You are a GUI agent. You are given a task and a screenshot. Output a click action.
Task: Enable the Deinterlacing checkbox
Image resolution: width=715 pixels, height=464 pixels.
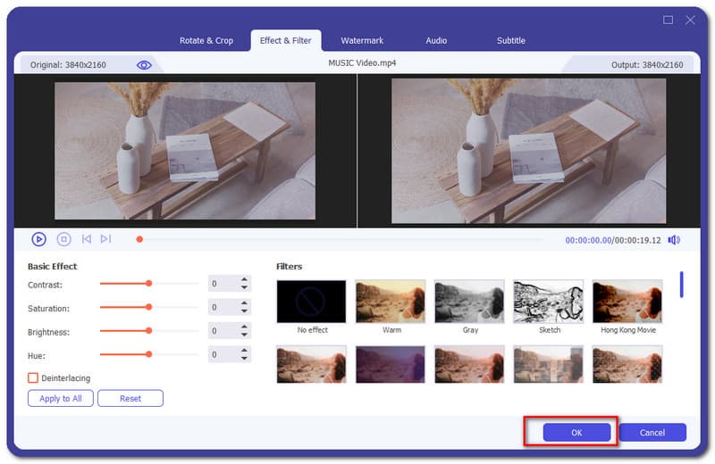pos(33,378)
